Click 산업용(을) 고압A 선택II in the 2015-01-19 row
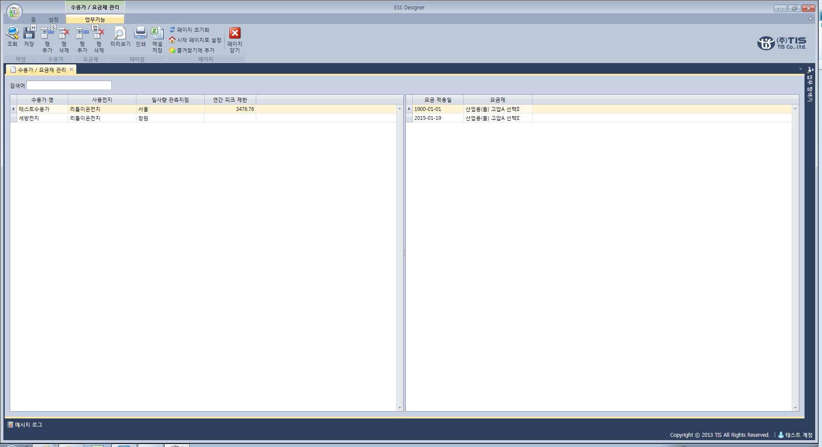Image resolution: width=822 pixels, height=447 pixels. click(498, 118)
